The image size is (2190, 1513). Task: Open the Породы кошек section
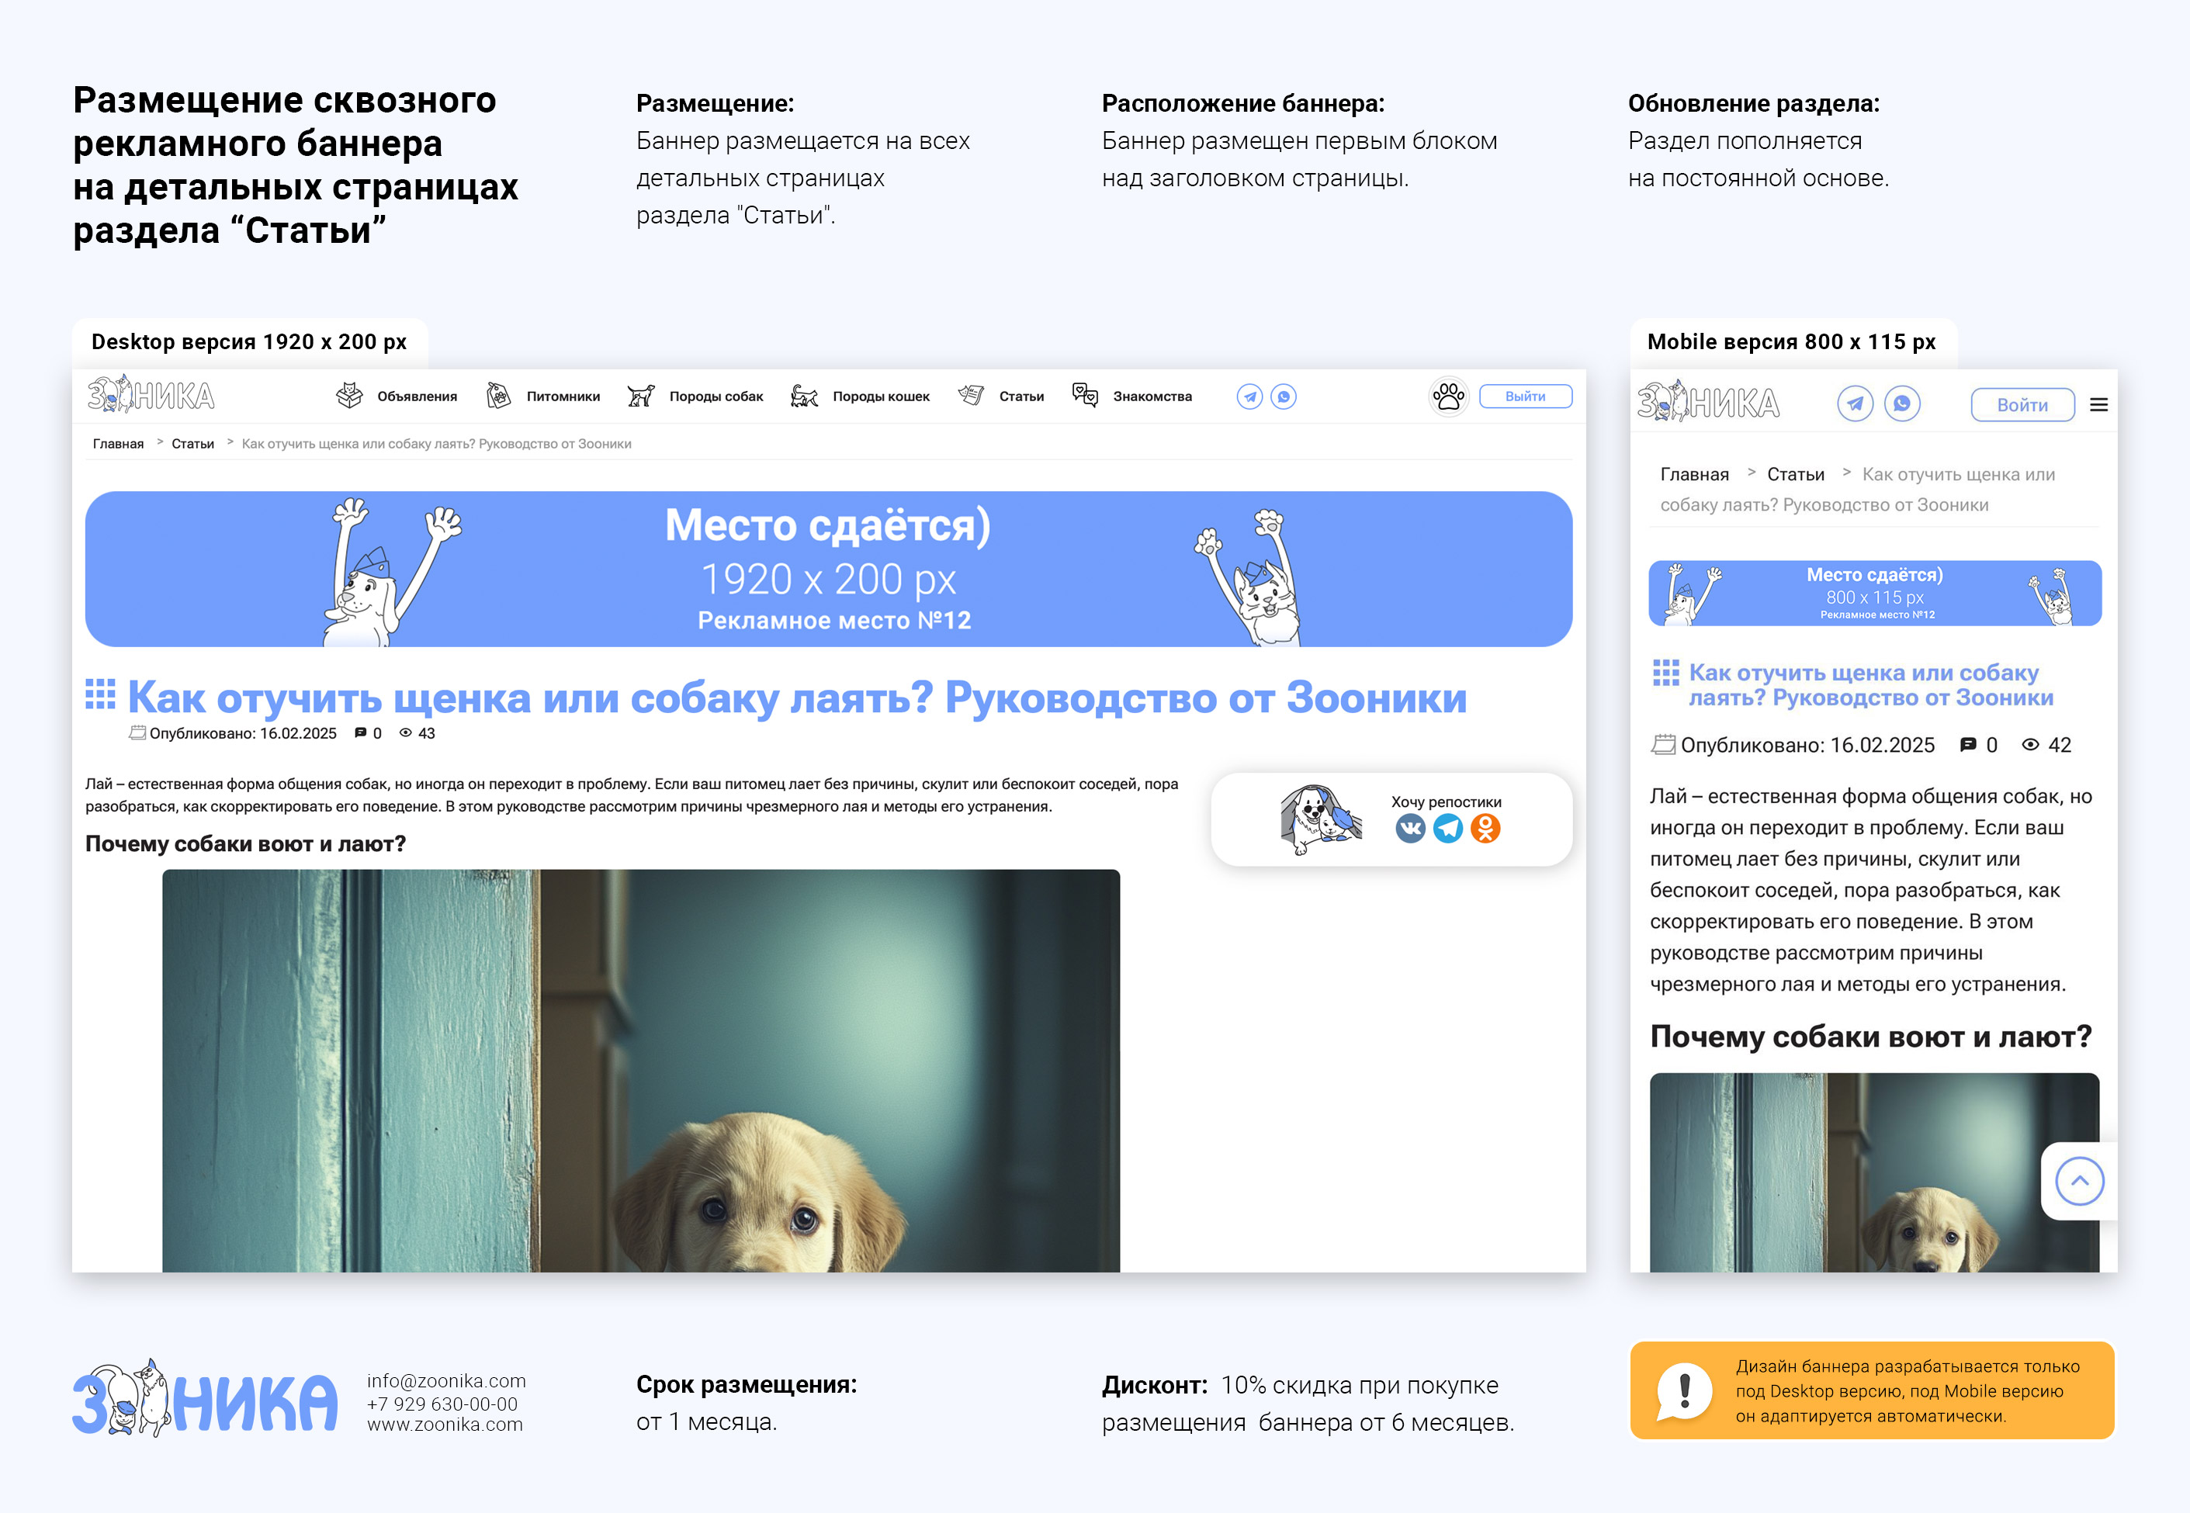tap(880, 396)
